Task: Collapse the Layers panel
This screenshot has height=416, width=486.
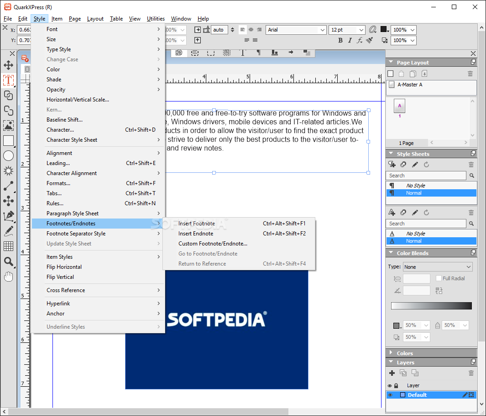Action: (x=391, y=362)
